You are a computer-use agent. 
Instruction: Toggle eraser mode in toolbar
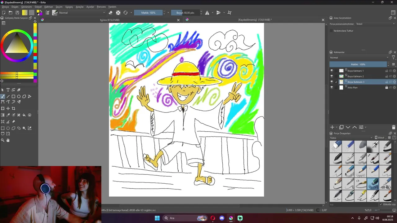click(111, 13)
